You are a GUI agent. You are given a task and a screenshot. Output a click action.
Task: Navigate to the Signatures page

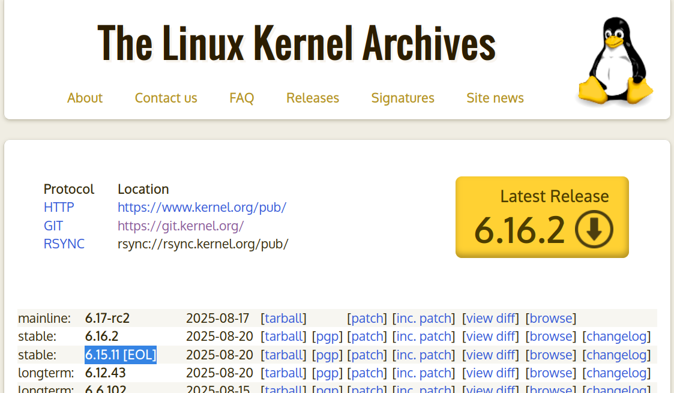pos(402,98)
